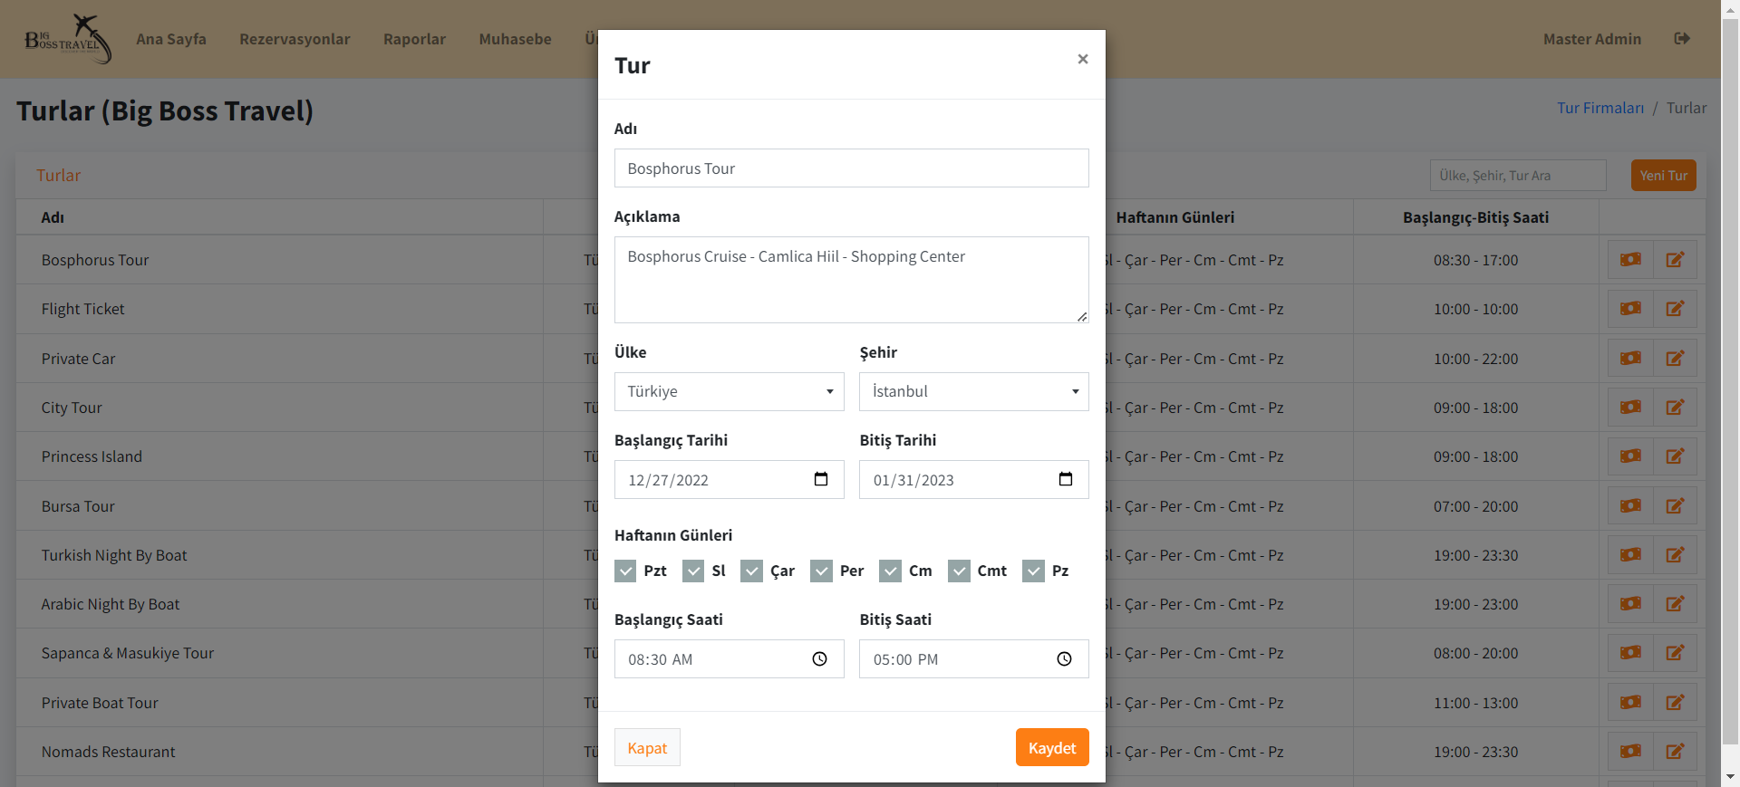Edit icon for Flight Ticket row

(1675, 309)
